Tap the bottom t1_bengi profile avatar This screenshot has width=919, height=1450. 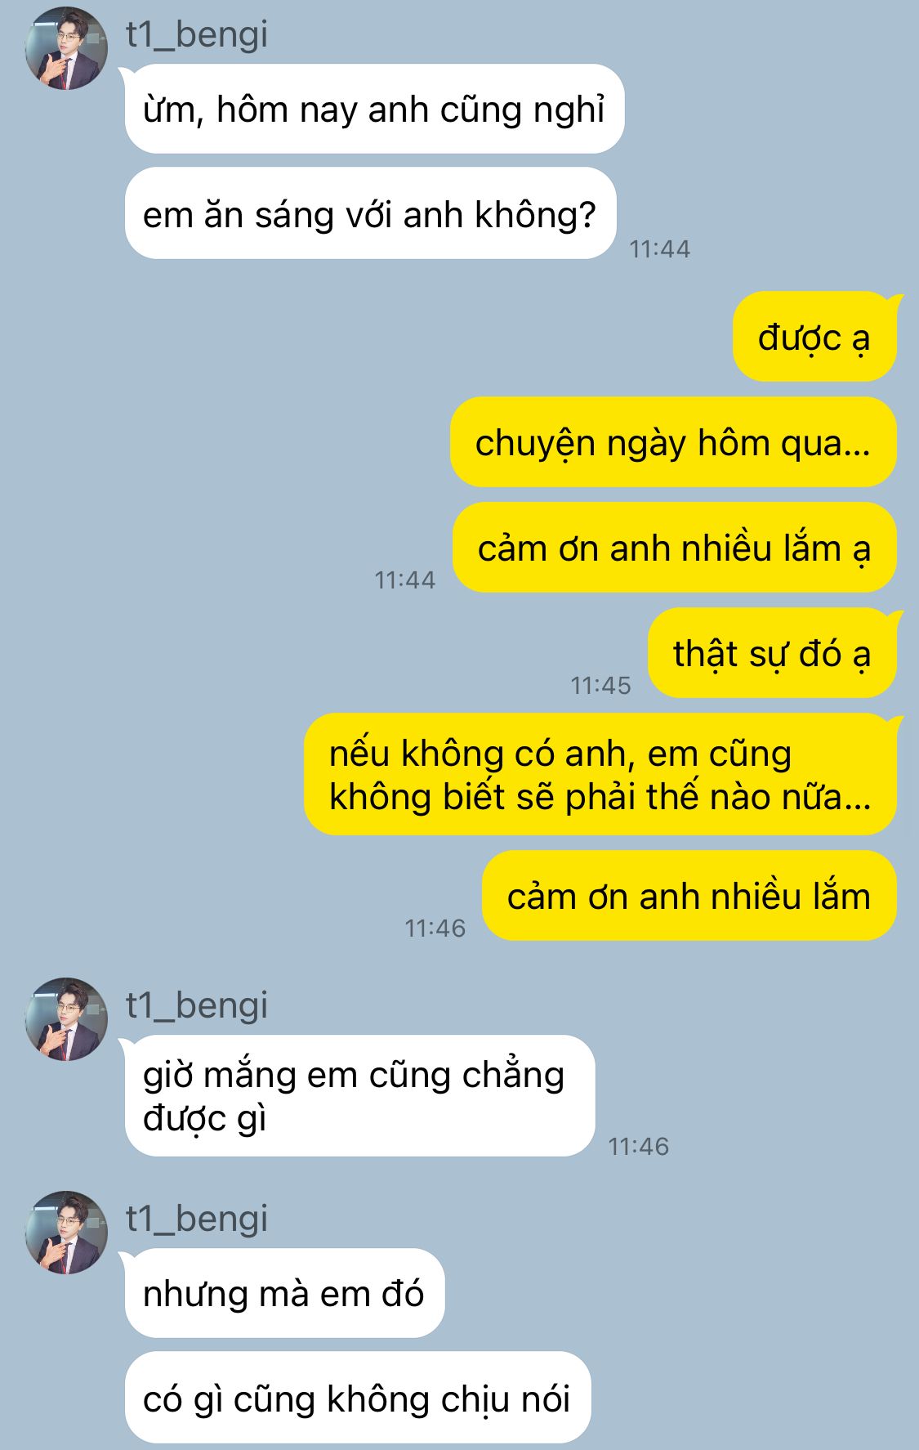point(66,1233)
